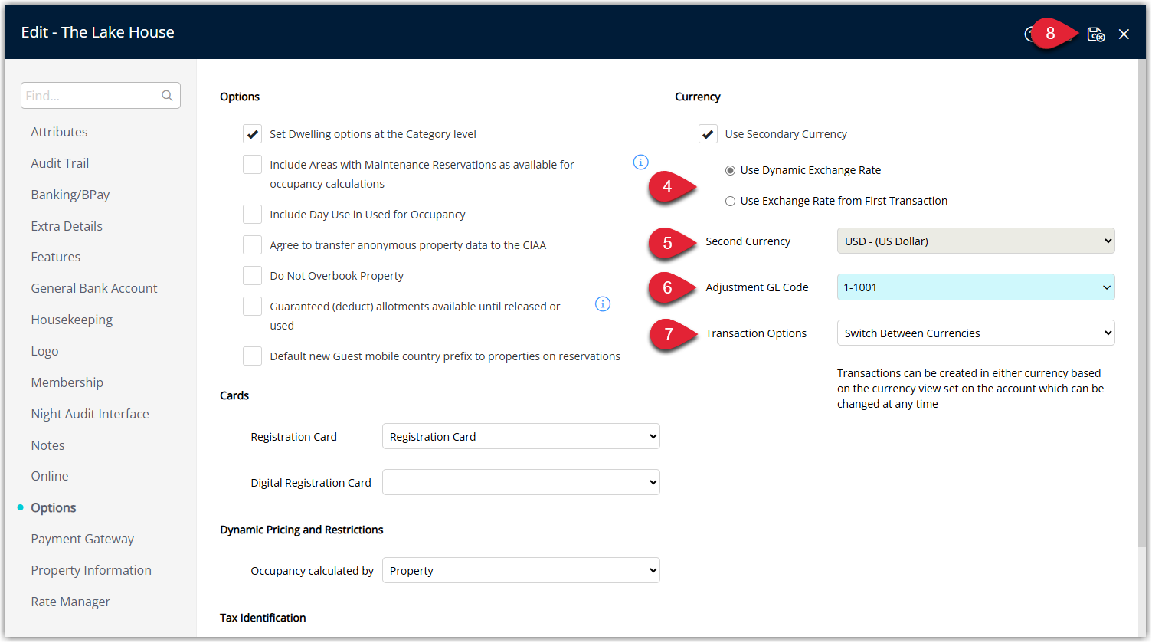Tick Default new Guest mobile country prefix
This screenshot has height=643, width=1152.
click(x=253, y=356)
